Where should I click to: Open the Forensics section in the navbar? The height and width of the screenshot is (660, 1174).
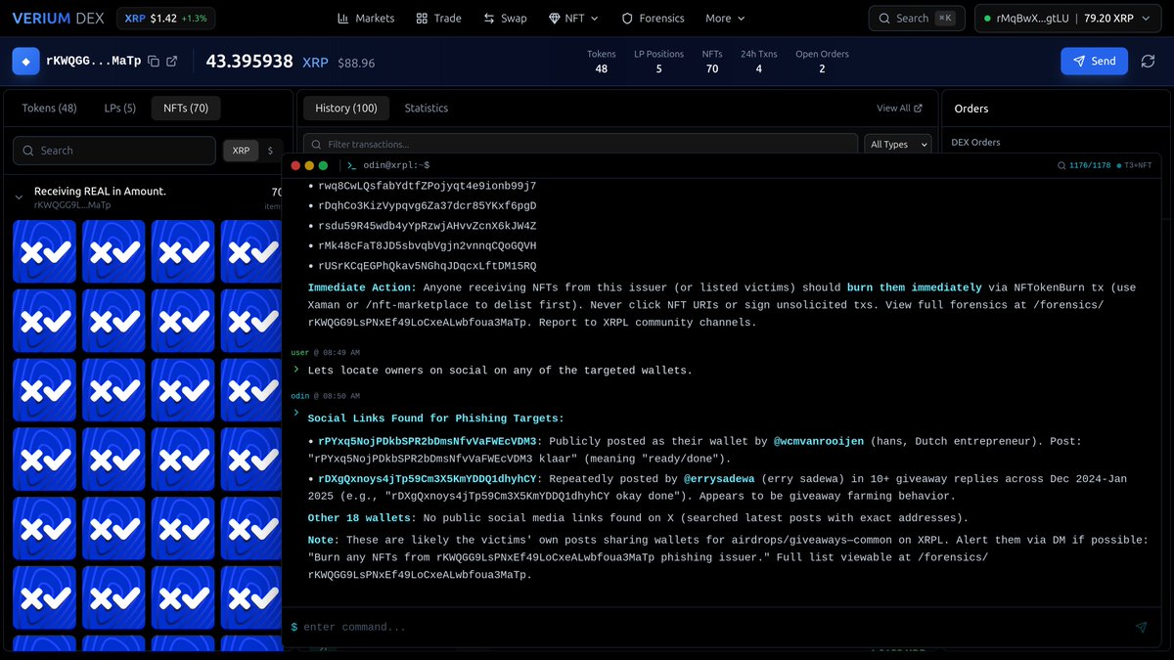(653, 18)
